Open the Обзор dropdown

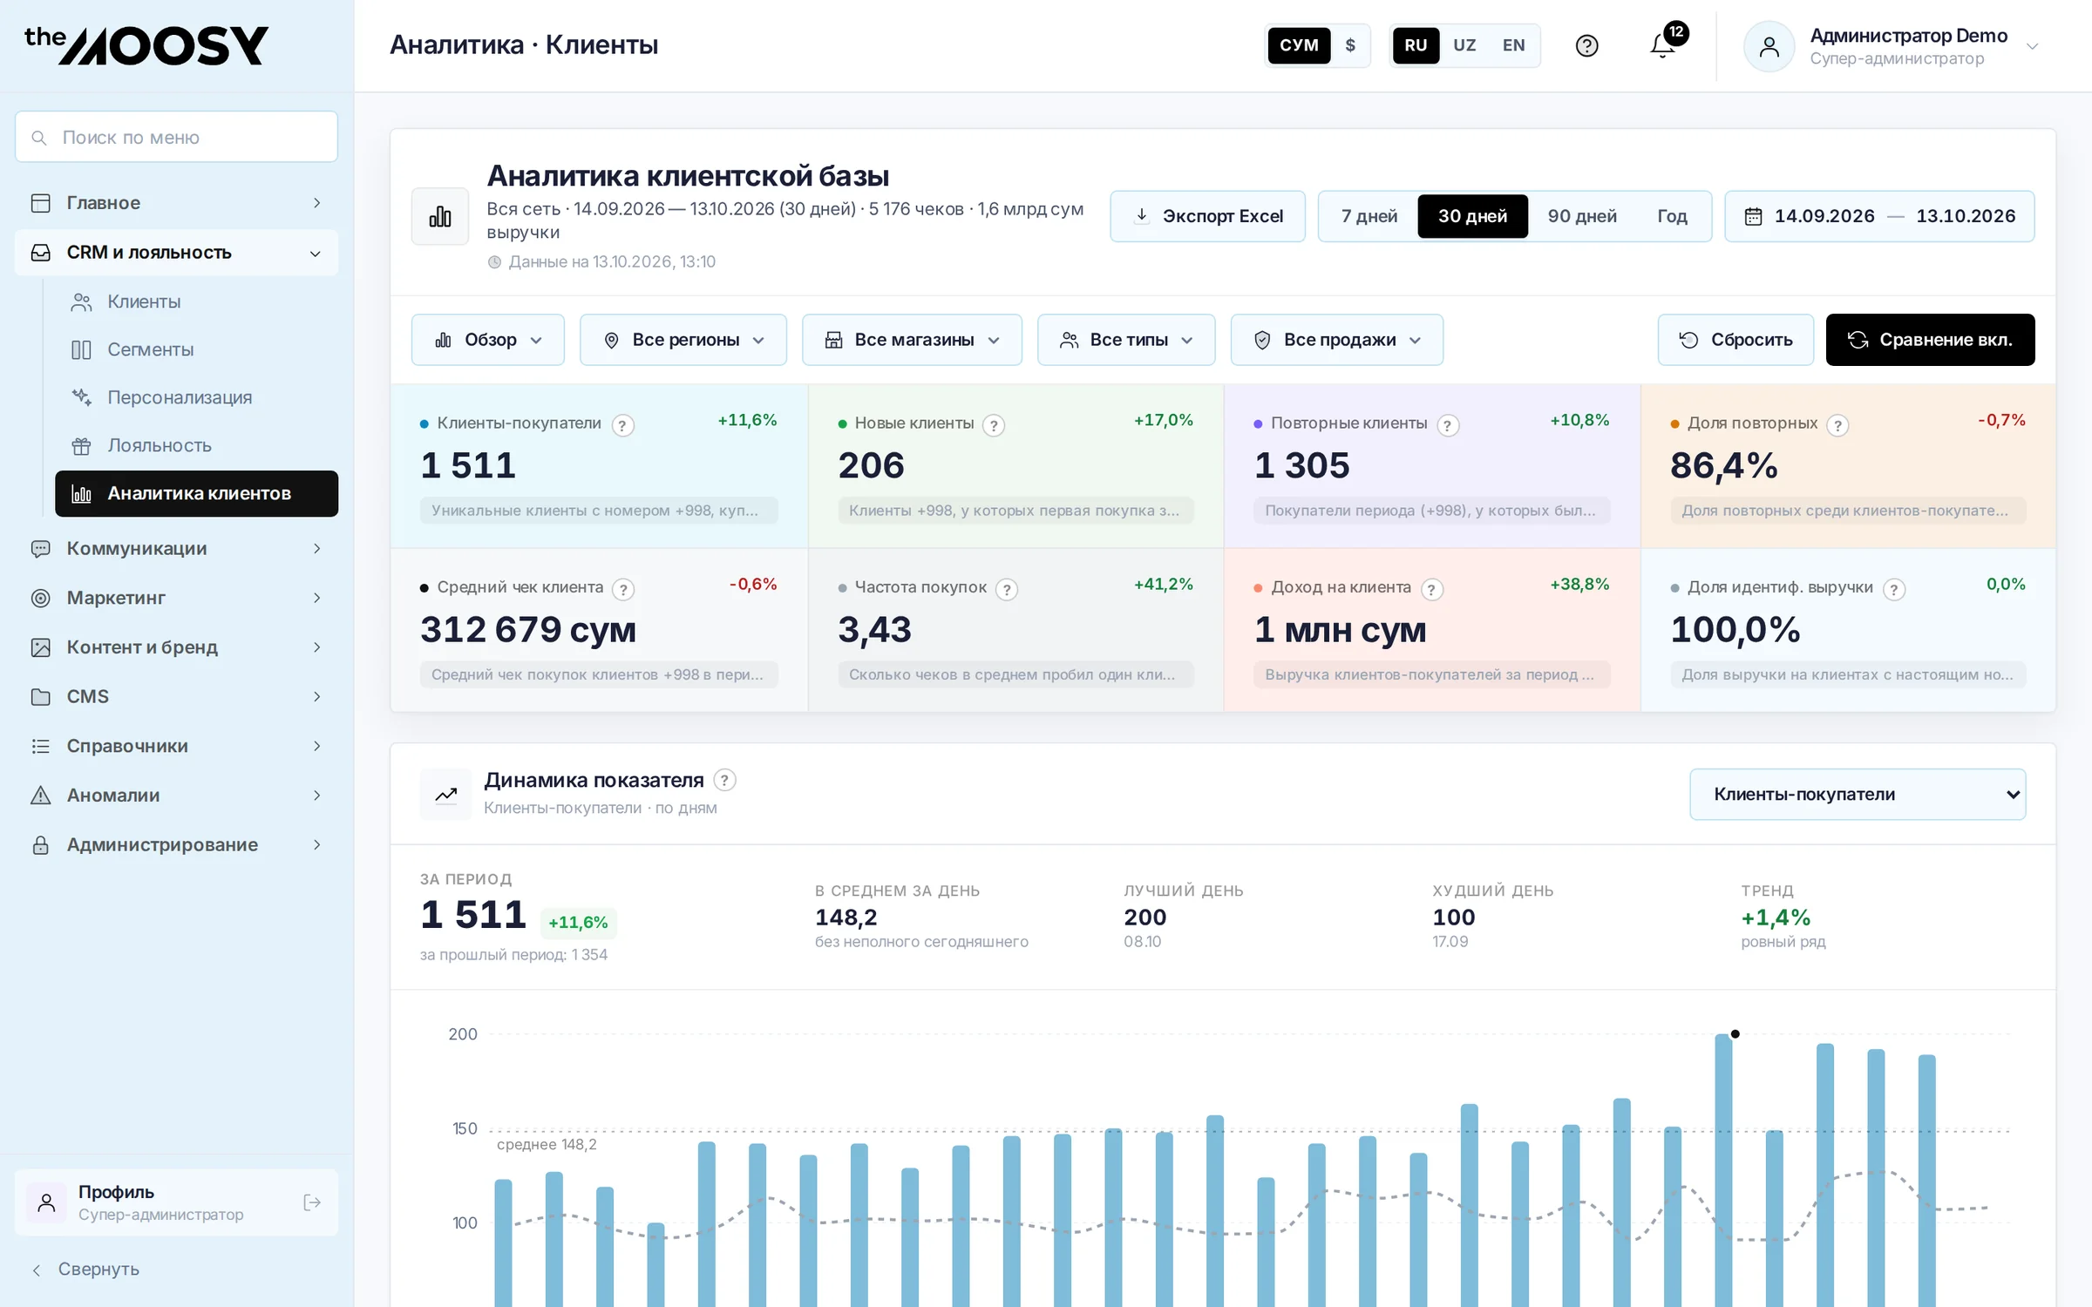pos(488,340)
